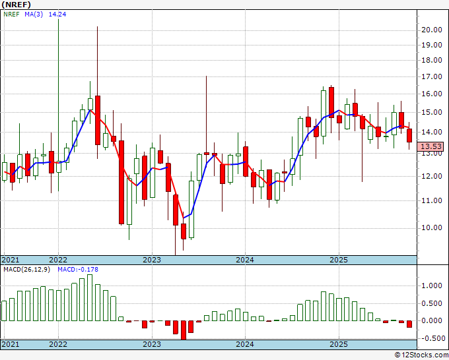The width and height of the screenshot is (449, 360).
Task: Click the 14.24 moving average value
Action: pyautogui.click(x=57, y=15)
